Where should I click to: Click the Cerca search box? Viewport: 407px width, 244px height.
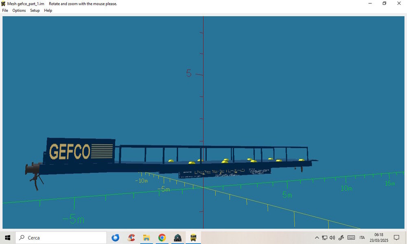click(61, 237)
